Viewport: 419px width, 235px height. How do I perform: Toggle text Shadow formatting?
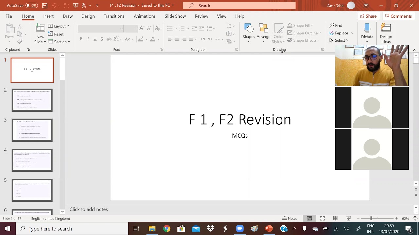pos(102,39)
